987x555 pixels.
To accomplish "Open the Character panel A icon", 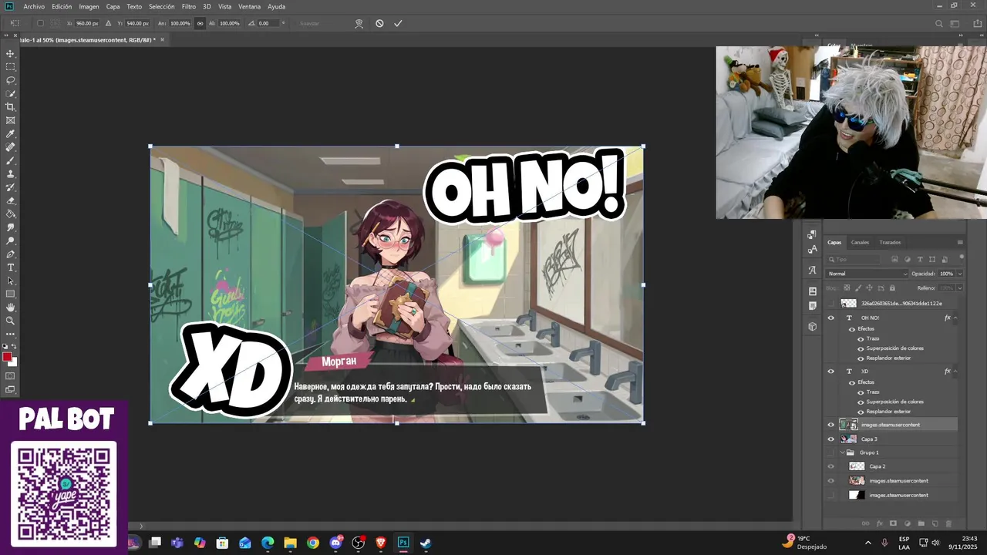I will (x=812, y=270).
